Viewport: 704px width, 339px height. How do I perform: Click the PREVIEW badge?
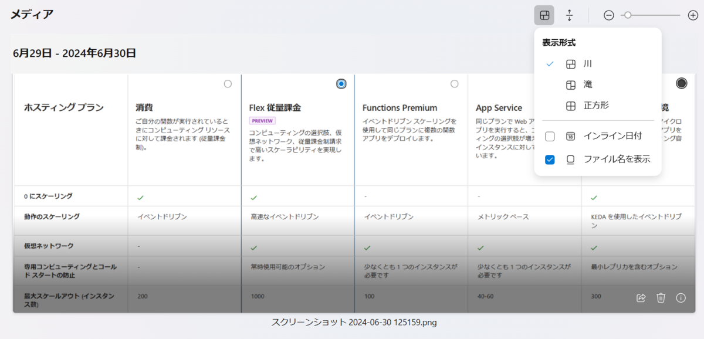(262, 120)
